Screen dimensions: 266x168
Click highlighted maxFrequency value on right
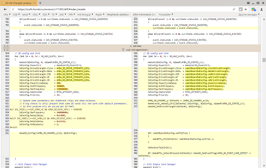(x=204, y=89)
